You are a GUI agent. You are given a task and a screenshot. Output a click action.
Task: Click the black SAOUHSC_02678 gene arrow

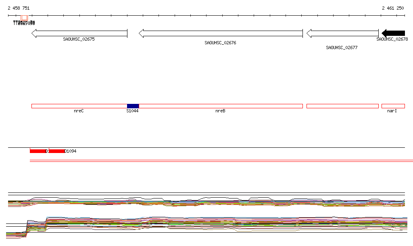pyautogui.click(x=393, y=33)
